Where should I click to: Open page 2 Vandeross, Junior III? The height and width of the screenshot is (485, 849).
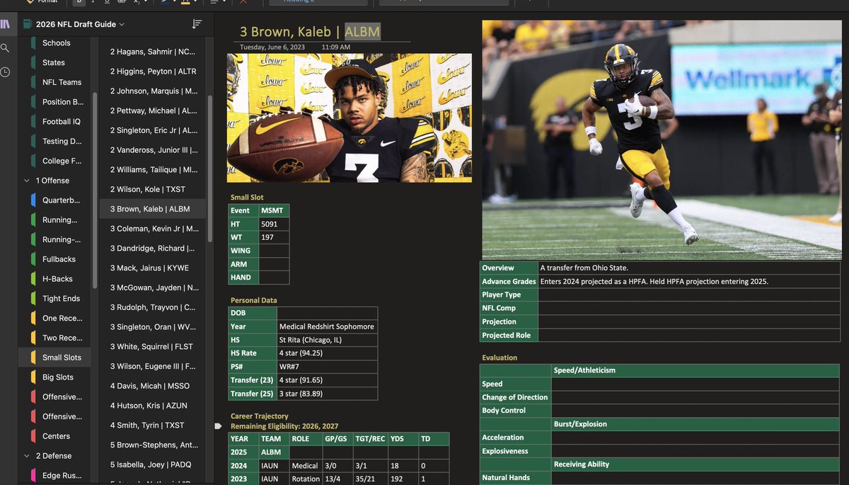click(153, 150)
